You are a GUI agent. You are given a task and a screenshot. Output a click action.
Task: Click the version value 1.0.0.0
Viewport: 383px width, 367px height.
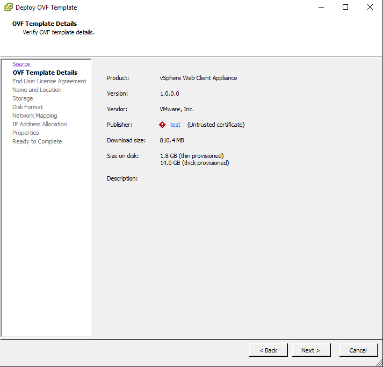coord(170,93)
